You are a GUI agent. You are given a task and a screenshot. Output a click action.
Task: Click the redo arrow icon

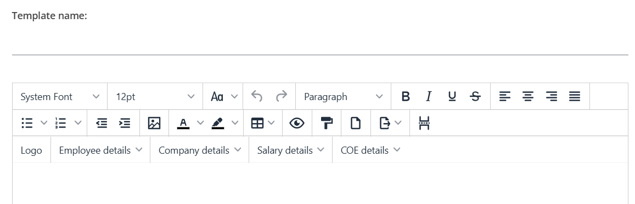(x=281, y=96)
